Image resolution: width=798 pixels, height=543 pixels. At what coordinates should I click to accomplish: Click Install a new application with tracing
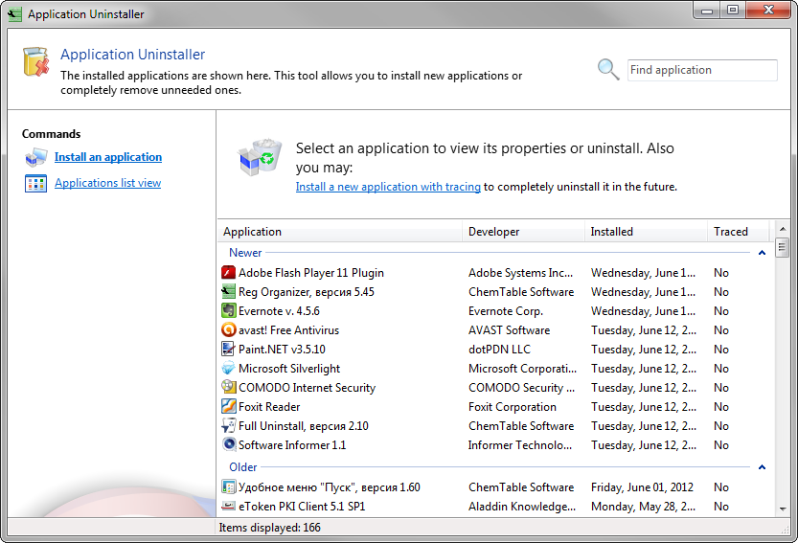click(388, 187)
